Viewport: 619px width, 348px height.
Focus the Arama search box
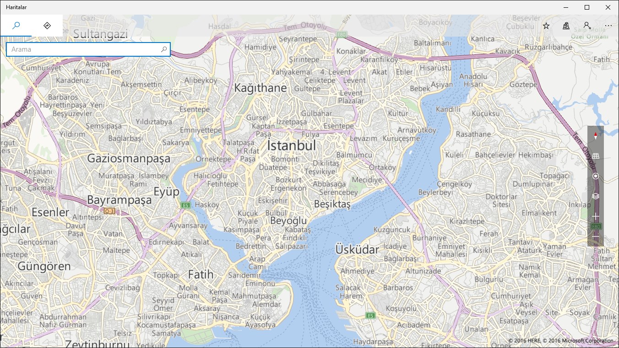[88, 49]
